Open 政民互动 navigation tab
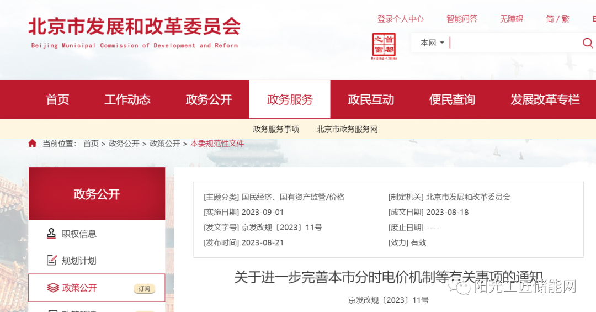 point(371,100)
